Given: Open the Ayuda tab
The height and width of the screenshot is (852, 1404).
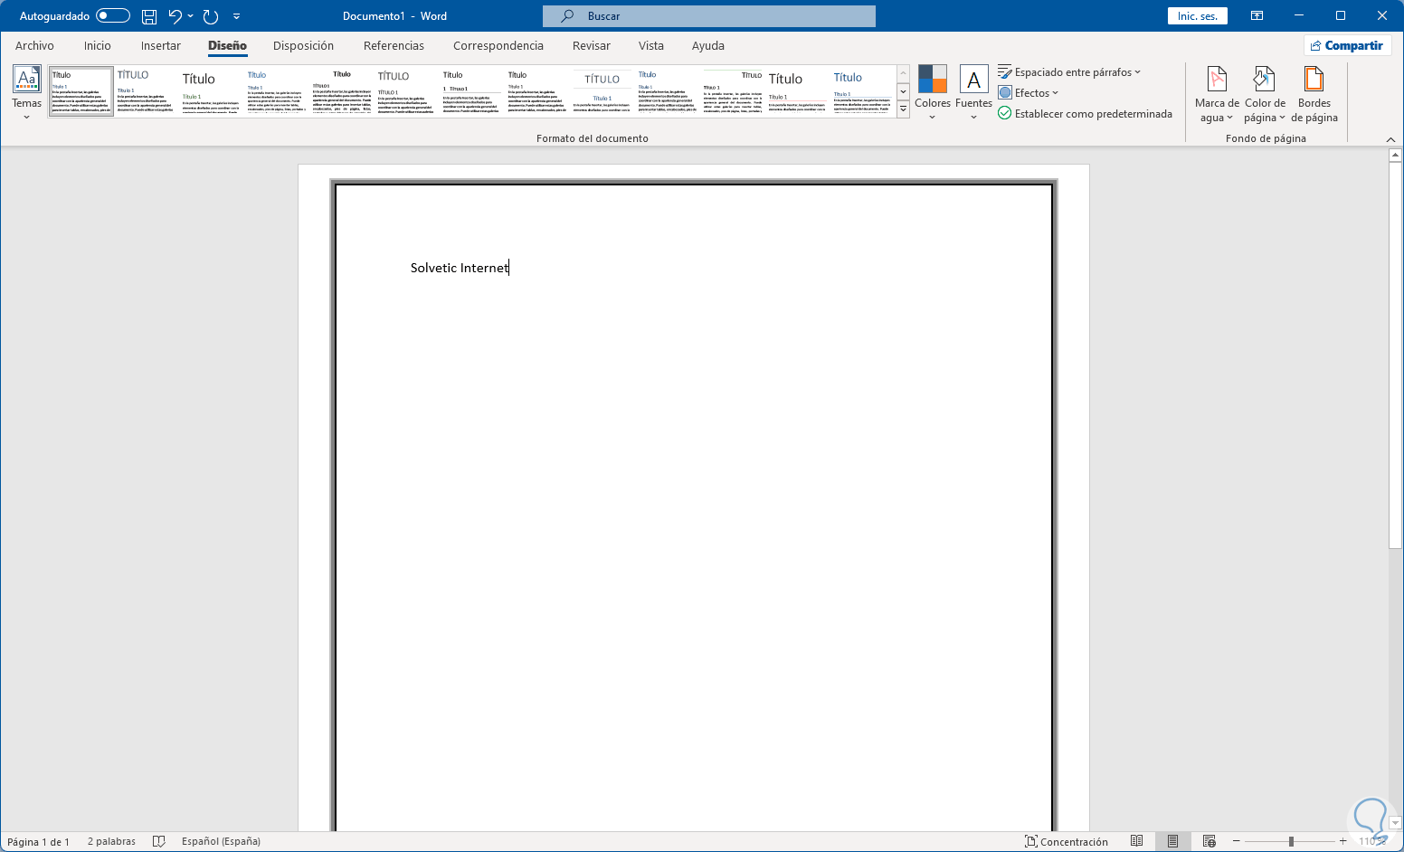Looking at the screenshot, I should [708, 46].
